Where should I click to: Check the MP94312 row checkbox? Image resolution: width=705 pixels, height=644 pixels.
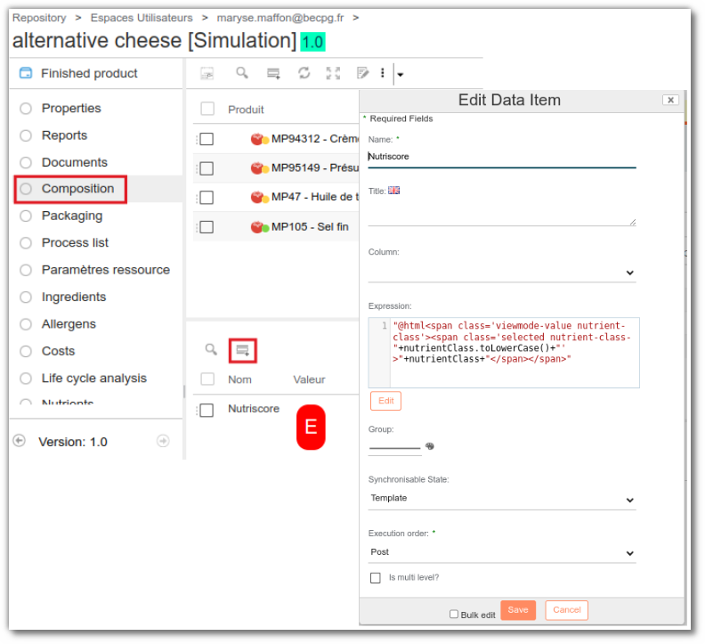[x=207, y=139]
